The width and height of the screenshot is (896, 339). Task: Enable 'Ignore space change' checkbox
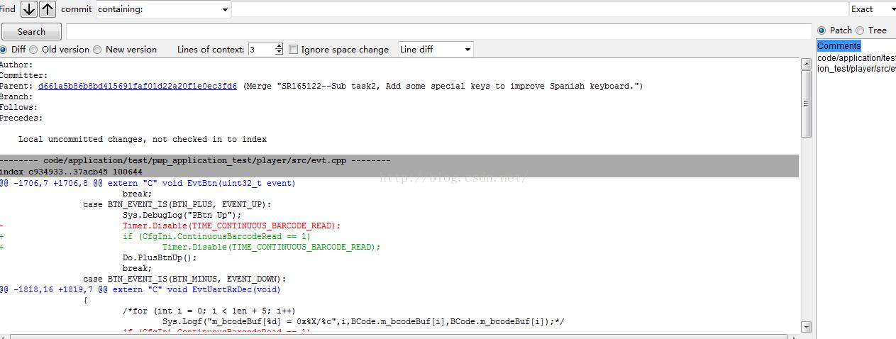tap(294, 50)
